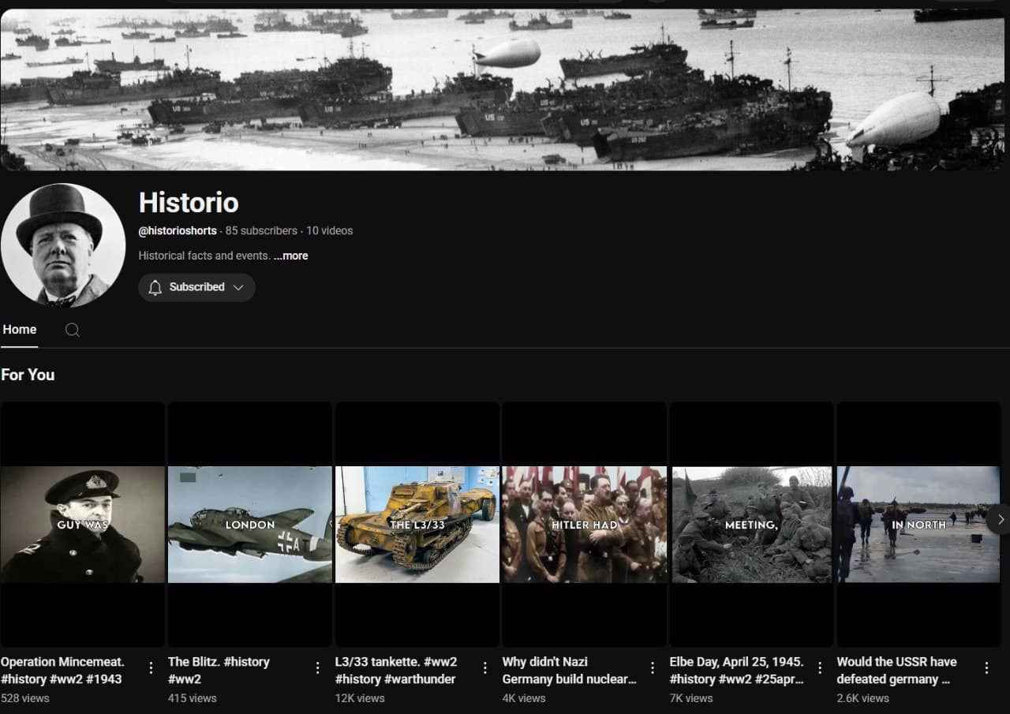Image resolution: width=1010 pixels, height=714 pixels.
Task: Click the '12K views' label
Action: pos(360,698)
